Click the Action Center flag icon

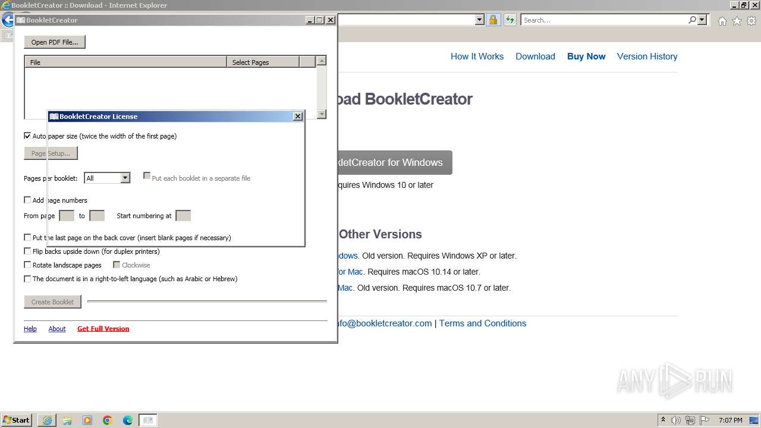coord(705,420)
